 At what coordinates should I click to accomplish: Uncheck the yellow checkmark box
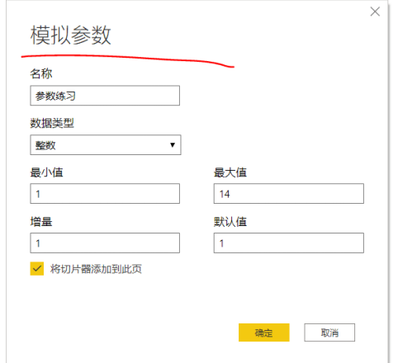(x=37, y=269)
